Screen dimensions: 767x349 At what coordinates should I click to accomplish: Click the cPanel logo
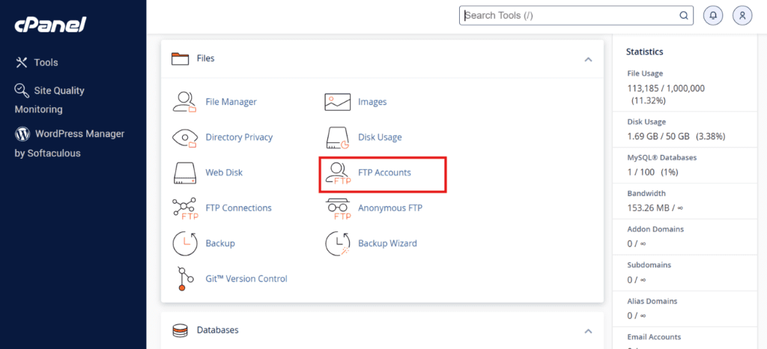point(50,24)
